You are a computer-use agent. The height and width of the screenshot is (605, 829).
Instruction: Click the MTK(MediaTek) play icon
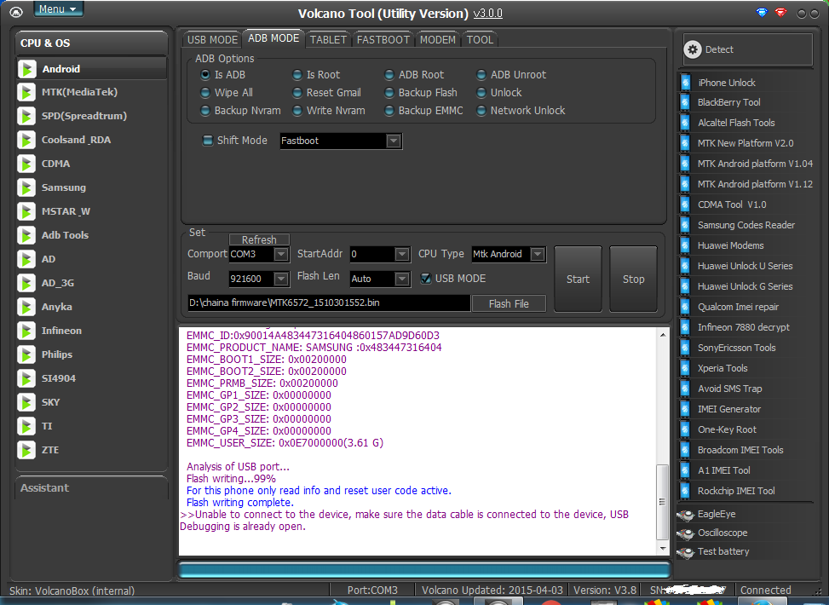(x=26, y=92)
